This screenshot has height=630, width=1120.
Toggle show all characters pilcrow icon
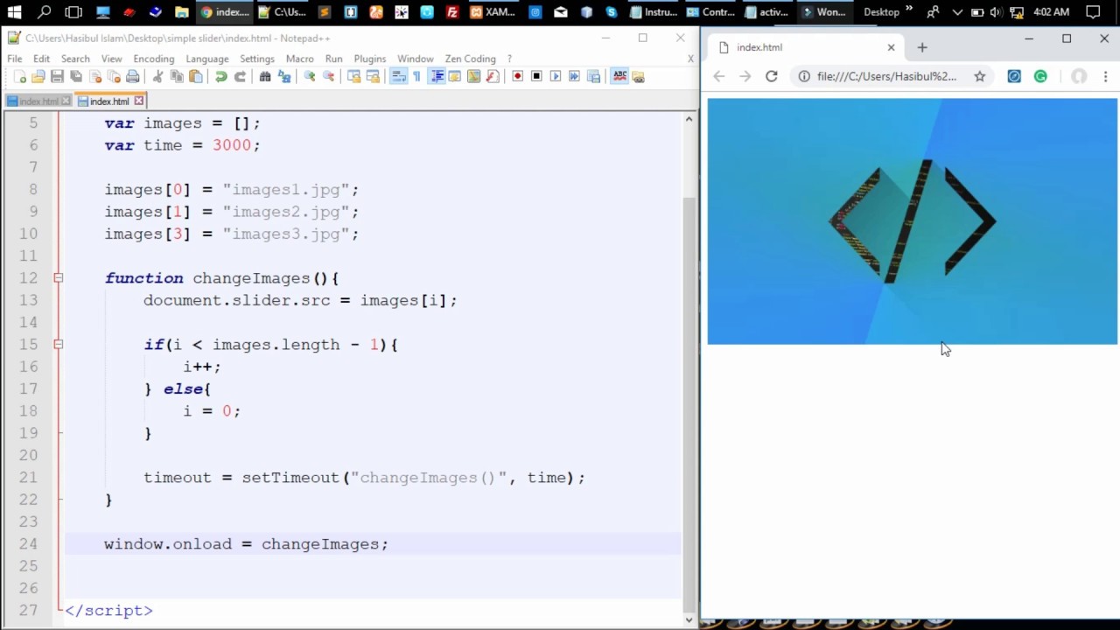(416, 77)
